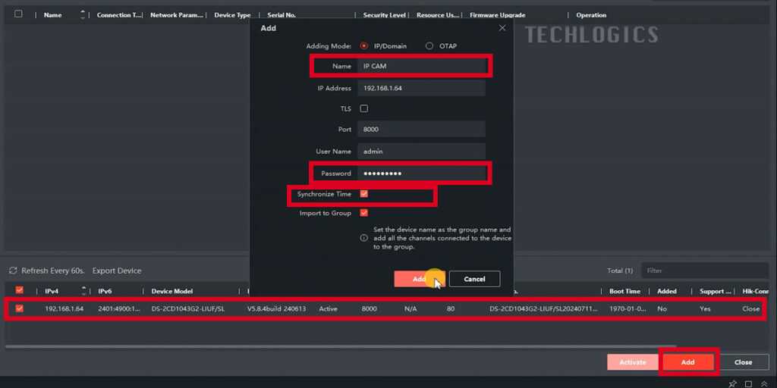
Task: Select the OTAP adding mode
Action: pyautogui.click(x=429, y=46)
